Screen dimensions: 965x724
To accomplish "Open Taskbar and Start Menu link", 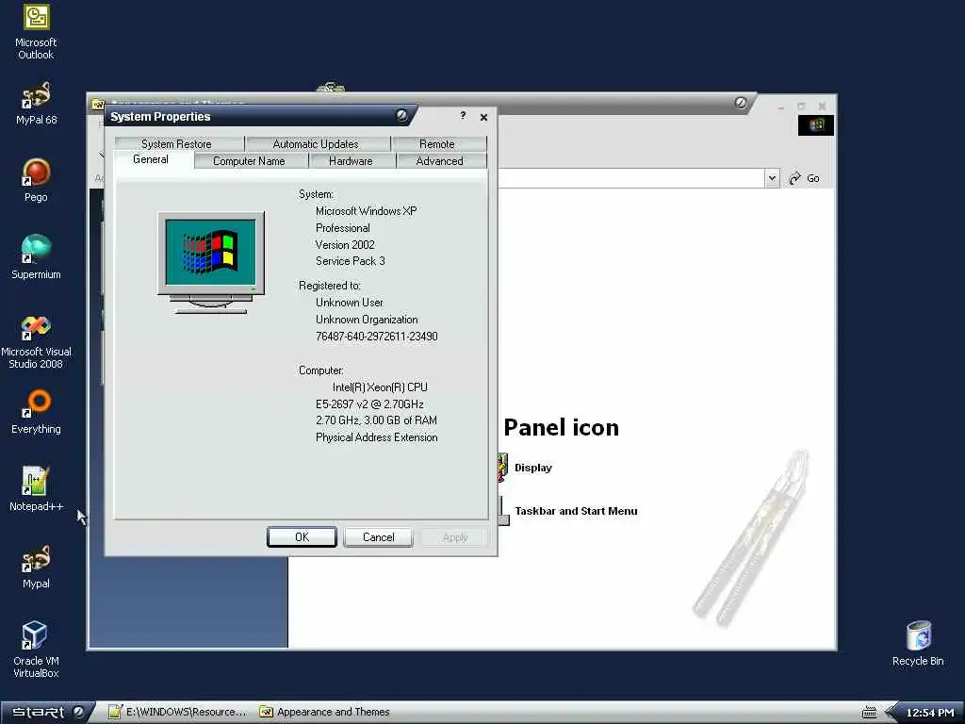I will 576,511.
